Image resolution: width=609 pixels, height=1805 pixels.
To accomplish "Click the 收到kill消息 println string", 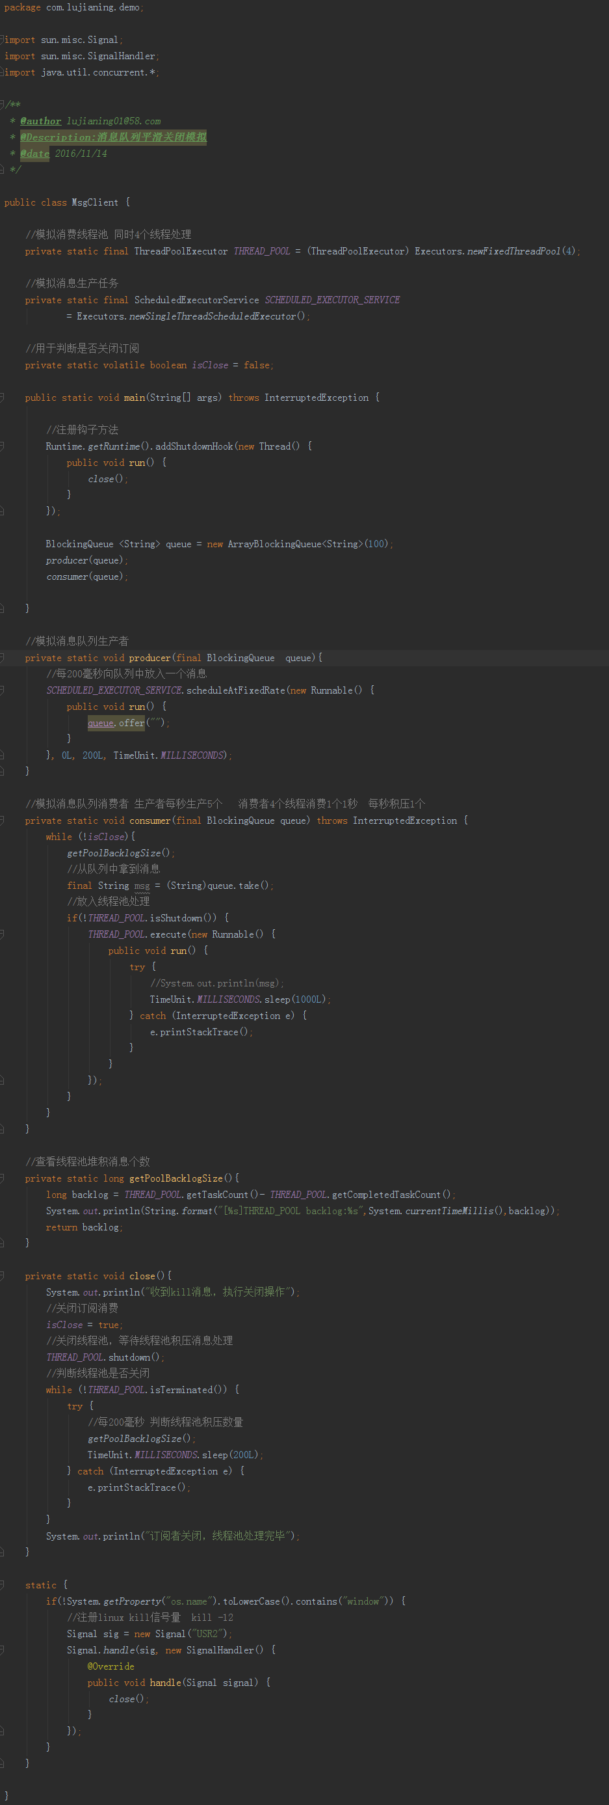I will (218, 1293).
